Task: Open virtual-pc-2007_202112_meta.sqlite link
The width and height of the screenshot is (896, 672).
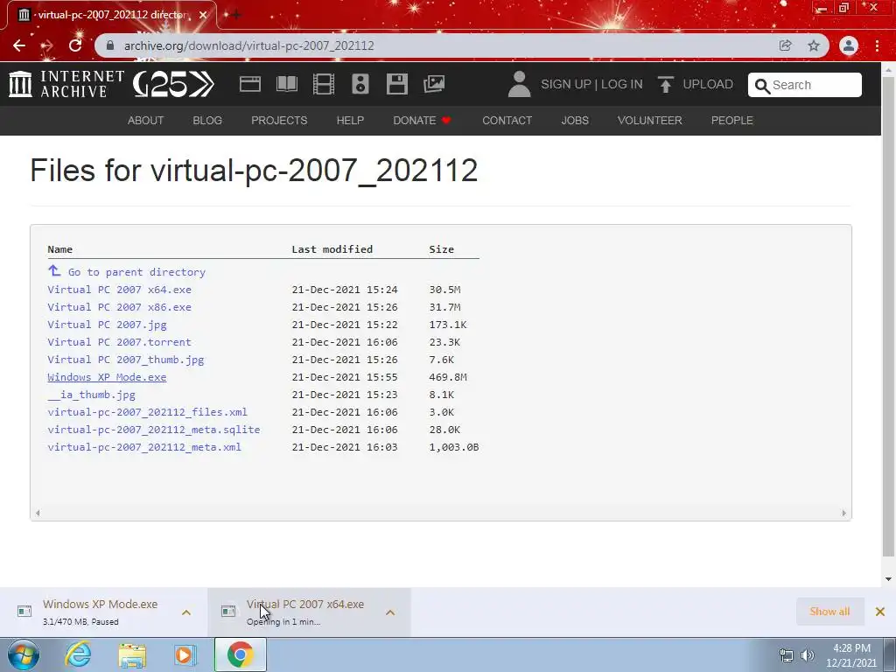Action: coord(154,430)
